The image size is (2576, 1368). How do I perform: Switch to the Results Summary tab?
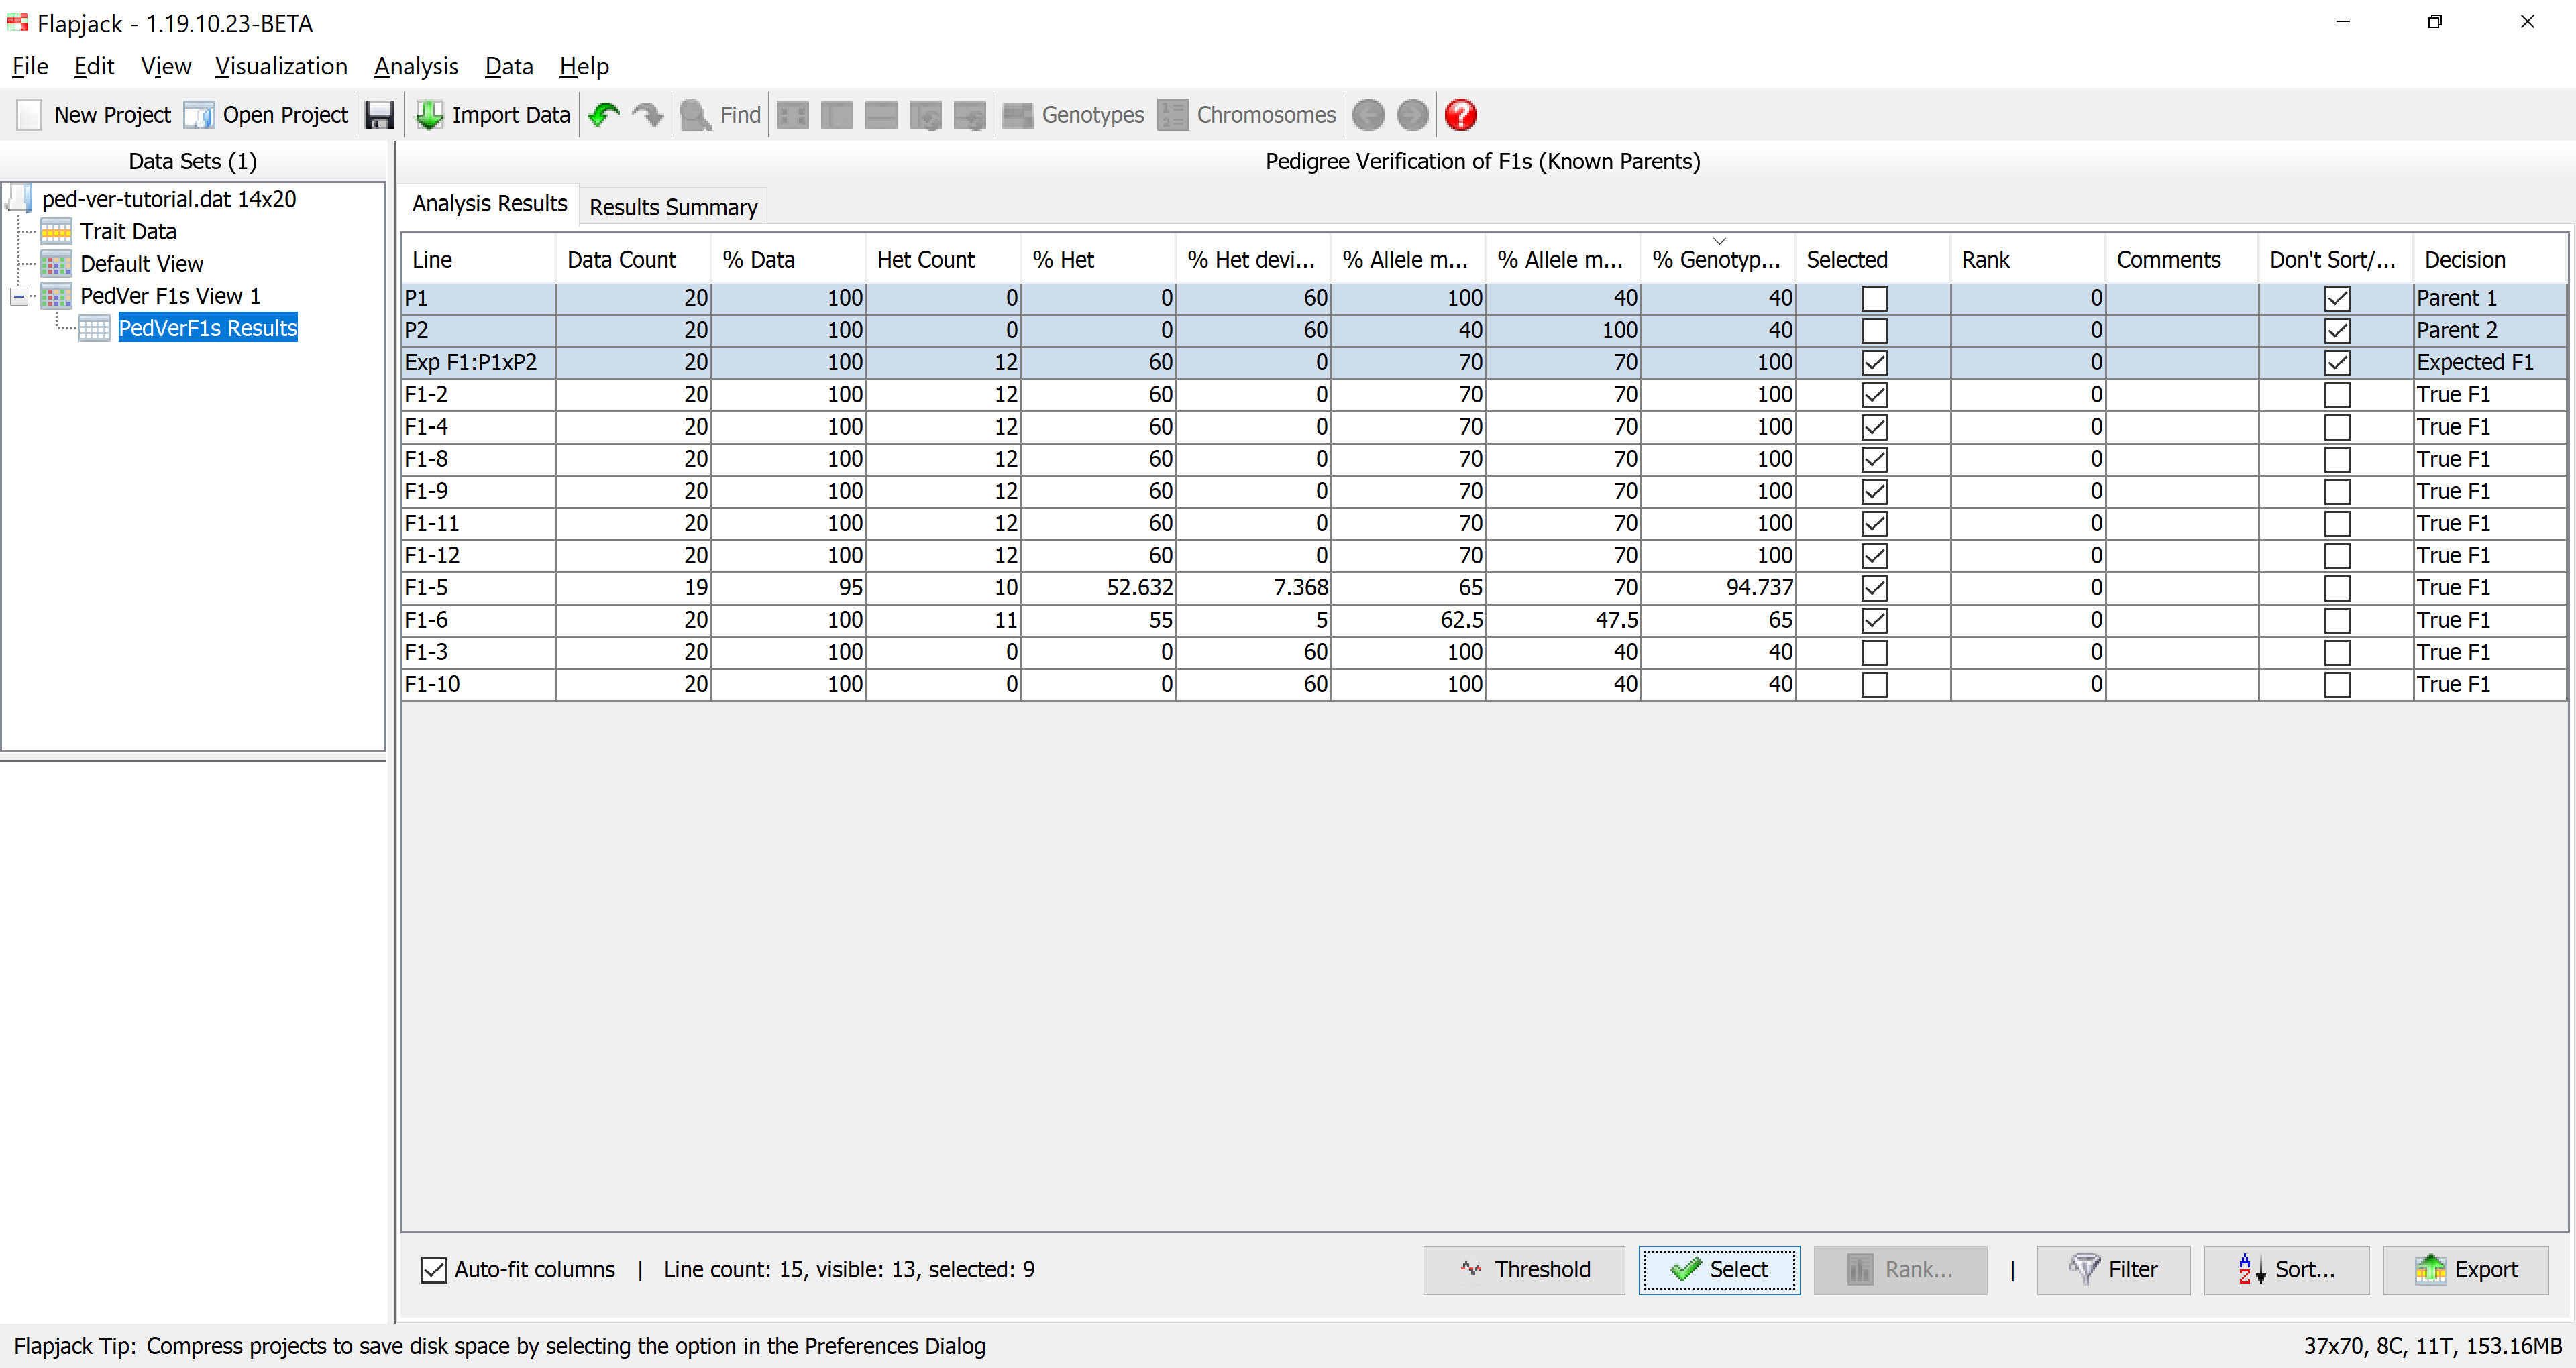point(673,207)
